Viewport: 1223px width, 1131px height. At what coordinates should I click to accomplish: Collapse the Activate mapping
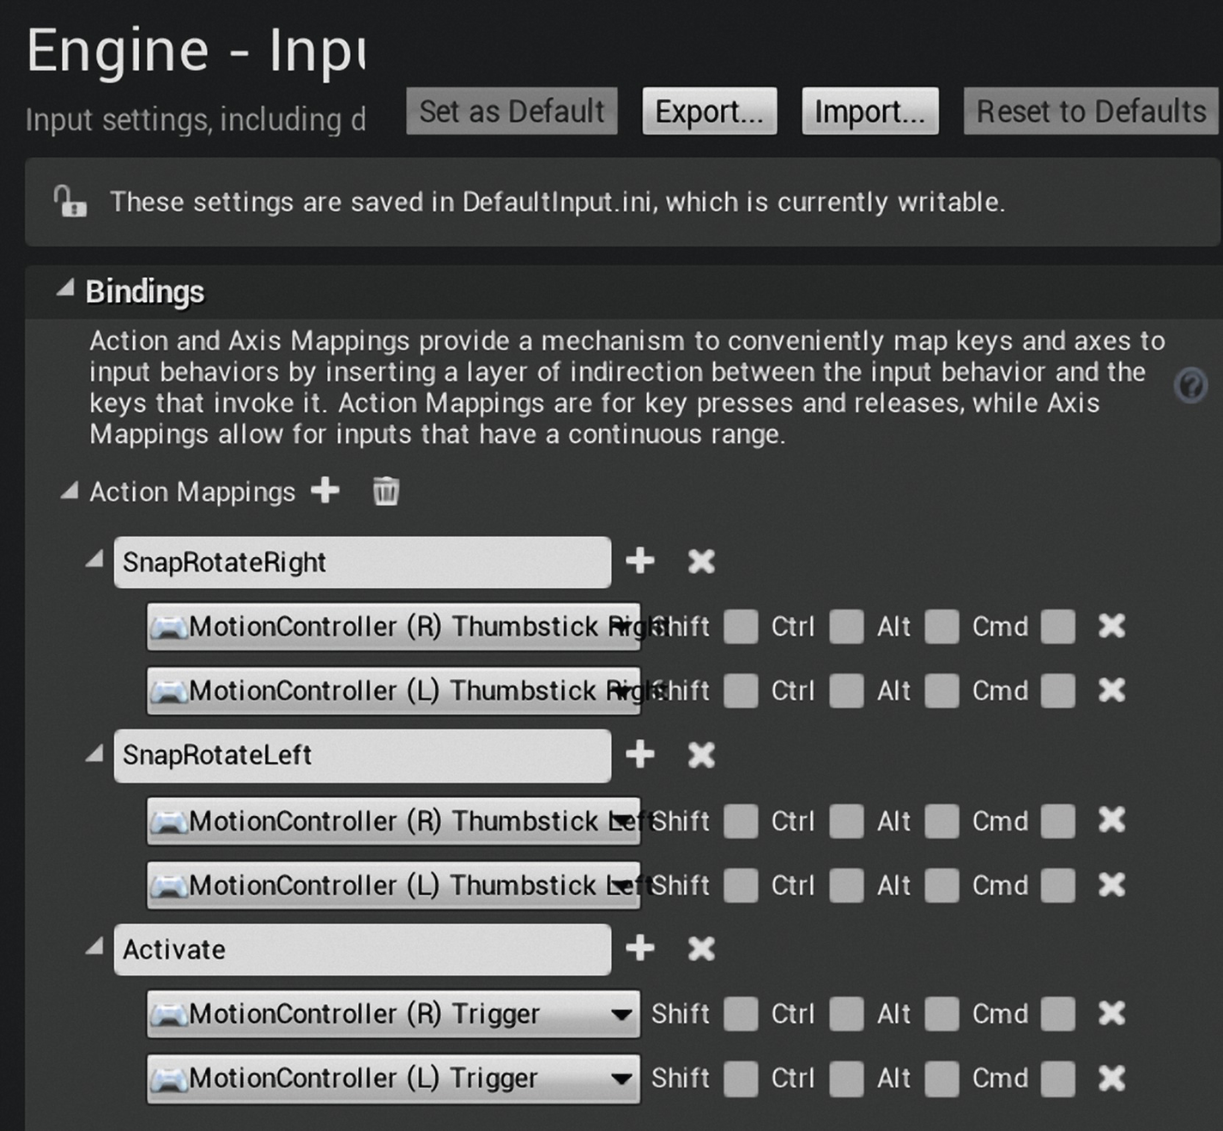94,947
